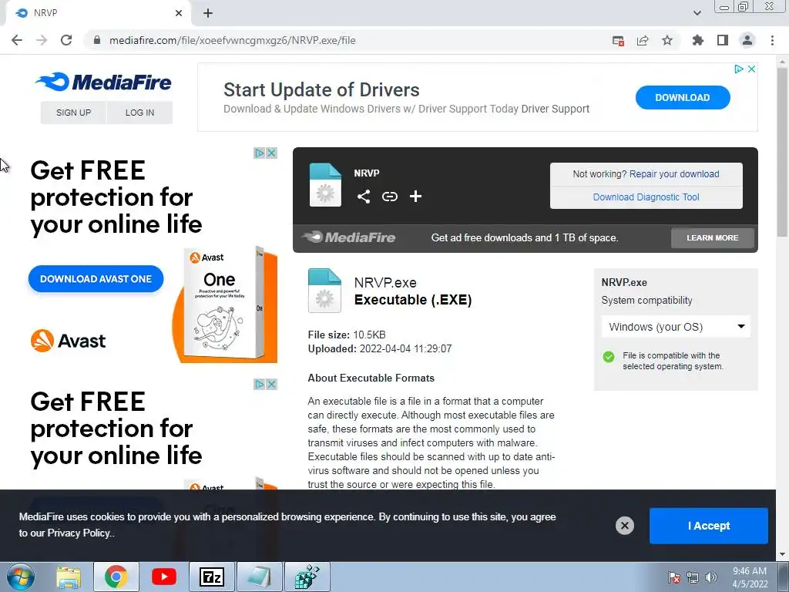The image size is (789, 592).
Task: Close the top Drivers ad banner
Action: (x=751, y=69)
